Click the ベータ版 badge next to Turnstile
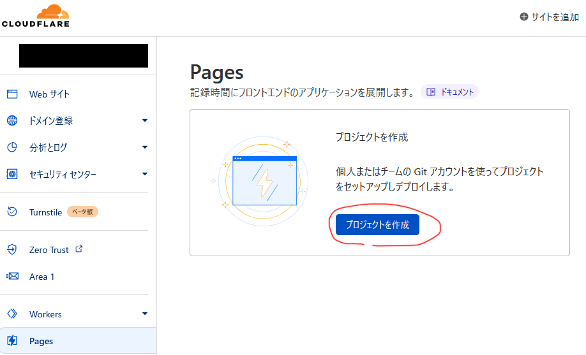The image size is (586, 355). tap(82, 212)
